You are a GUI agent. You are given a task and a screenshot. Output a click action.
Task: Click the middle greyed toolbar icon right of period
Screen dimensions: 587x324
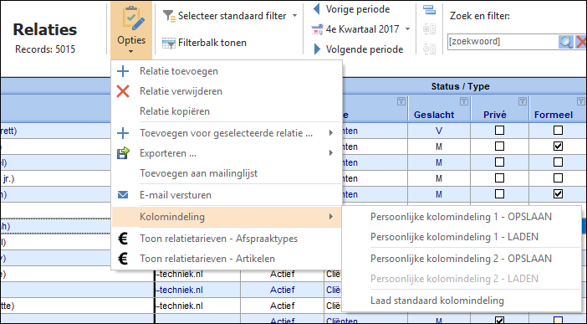[430, 29]
